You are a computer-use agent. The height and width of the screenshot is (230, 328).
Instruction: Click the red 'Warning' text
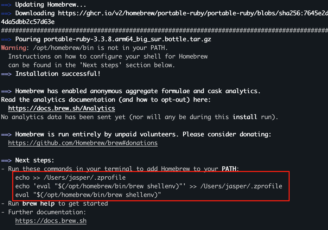click(x=13, y=48)
